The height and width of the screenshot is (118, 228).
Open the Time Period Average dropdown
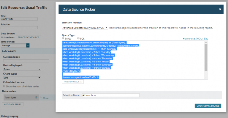tap(15, 45)
